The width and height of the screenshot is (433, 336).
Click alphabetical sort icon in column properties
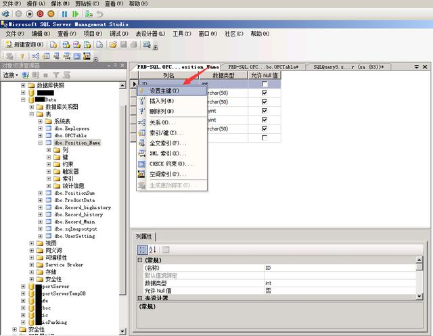pos(152,249)
